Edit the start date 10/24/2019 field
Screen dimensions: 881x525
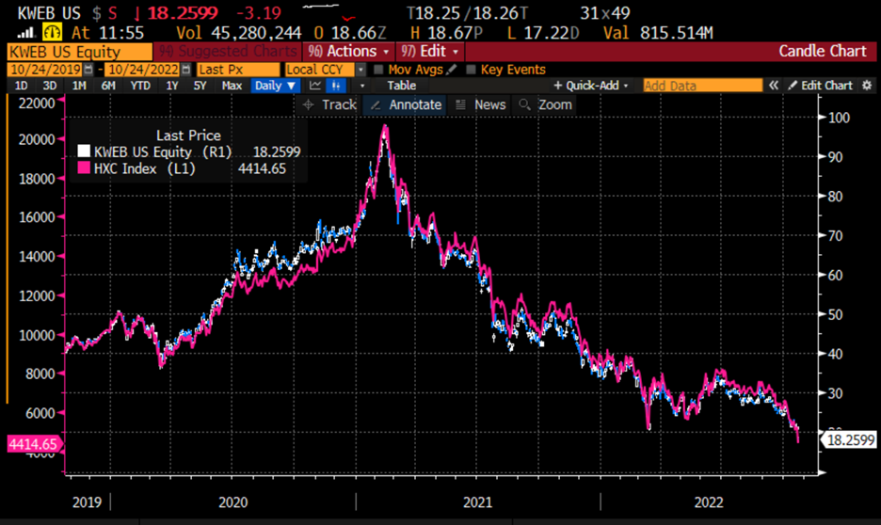click(45, 70)
